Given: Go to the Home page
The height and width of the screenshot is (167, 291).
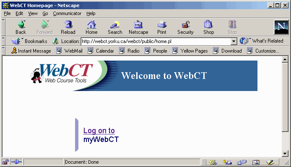Looking at the screenshot, I should [x=91, y=27].
